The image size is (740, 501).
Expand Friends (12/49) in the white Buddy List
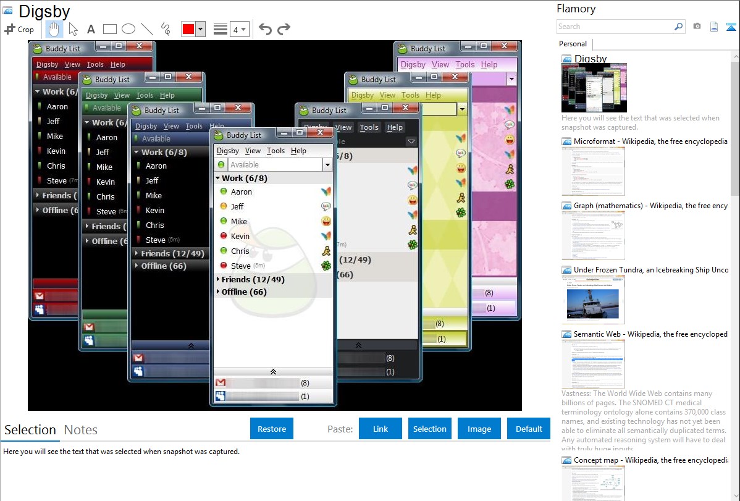pyautogui.click(x=218, y=279)
